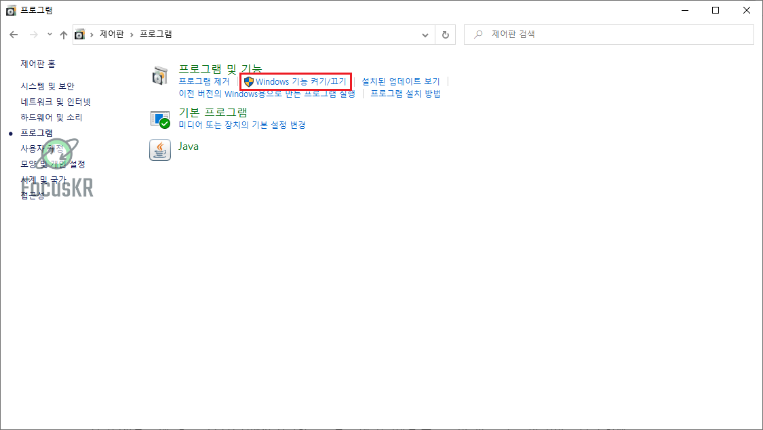Open 시스템 및 보안 category

coord(47,86)
